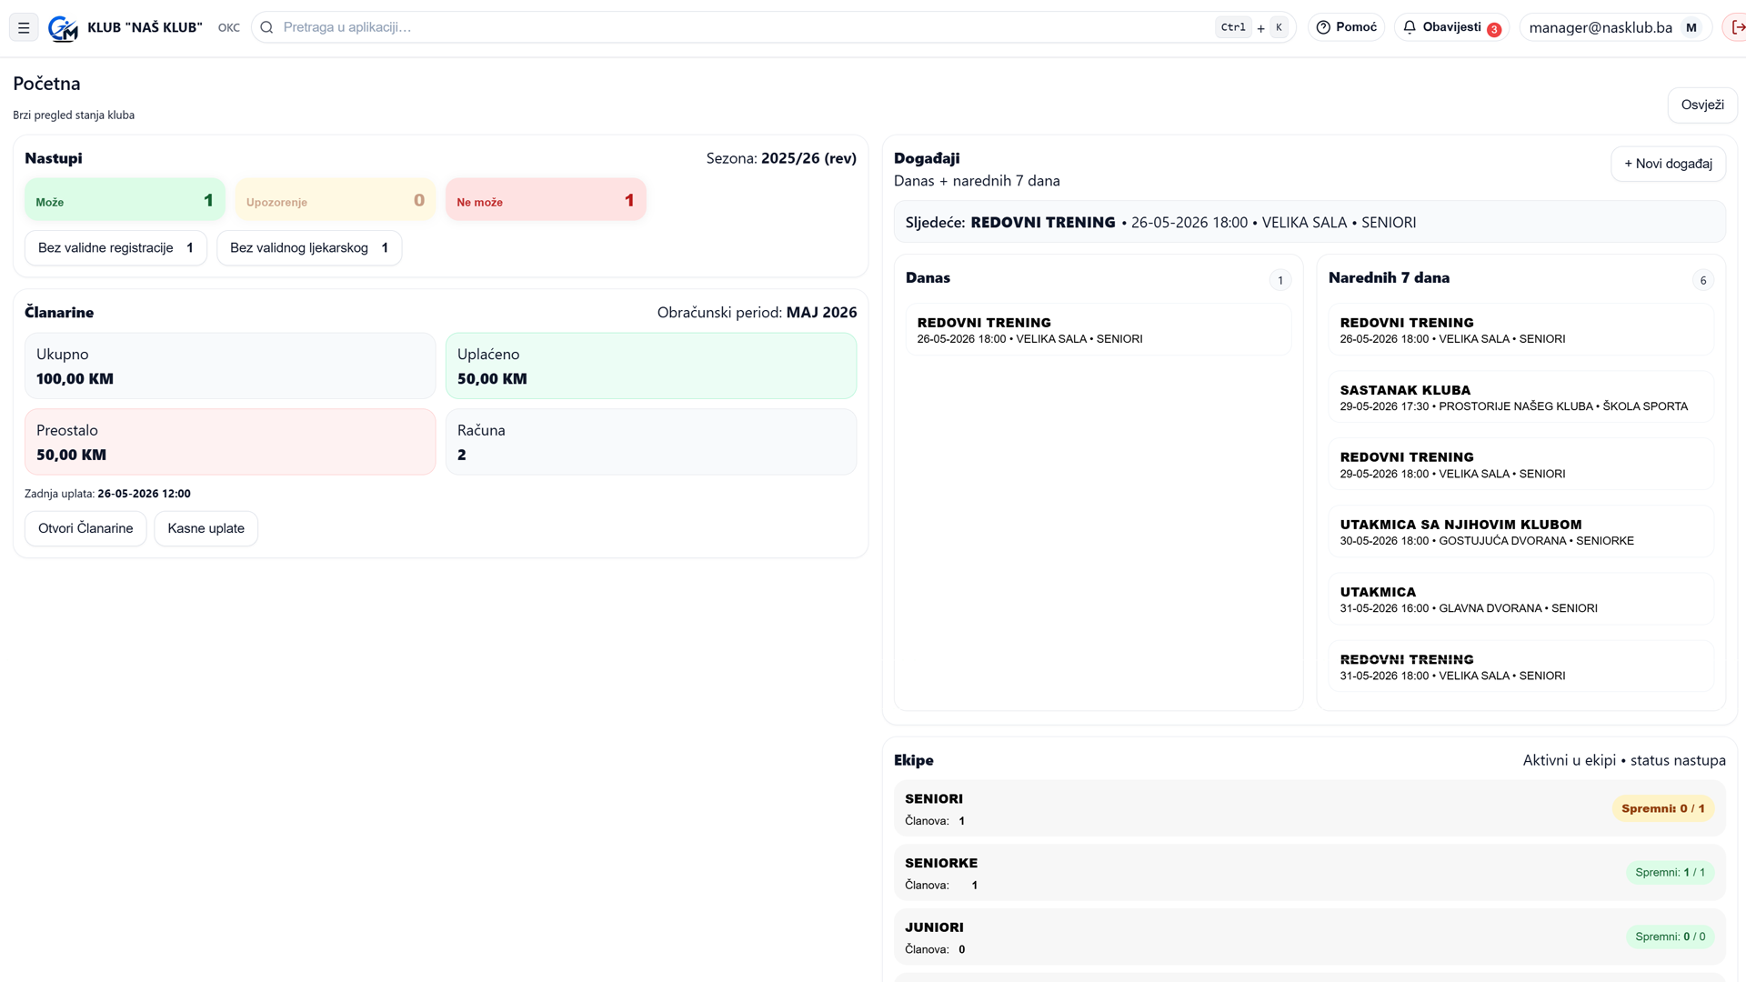Viewport: 1746px width, 982px height.
Task: Click the Danas count badge 1
Action: [x=1280, y=280]
